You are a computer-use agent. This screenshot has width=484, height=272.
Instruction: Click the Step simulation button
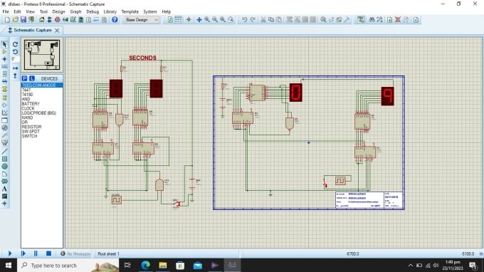pos(23,253)
